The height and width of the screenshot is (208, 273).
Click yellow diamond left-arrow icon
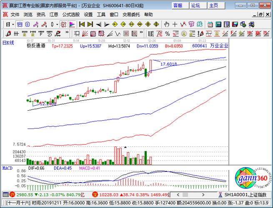(115, 25)
